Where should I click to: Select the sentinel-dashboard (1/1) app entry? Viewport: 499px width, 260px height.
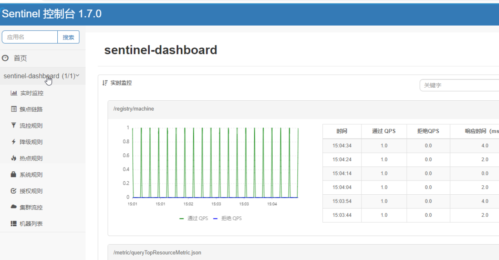(x=42, y=76)
